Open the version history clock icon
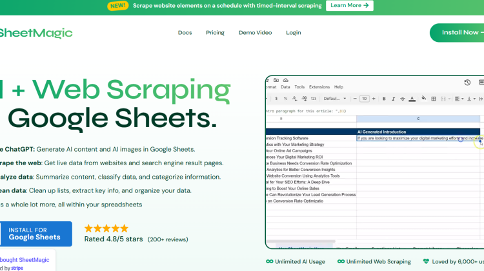484x271 pixels. coord(467,83)
